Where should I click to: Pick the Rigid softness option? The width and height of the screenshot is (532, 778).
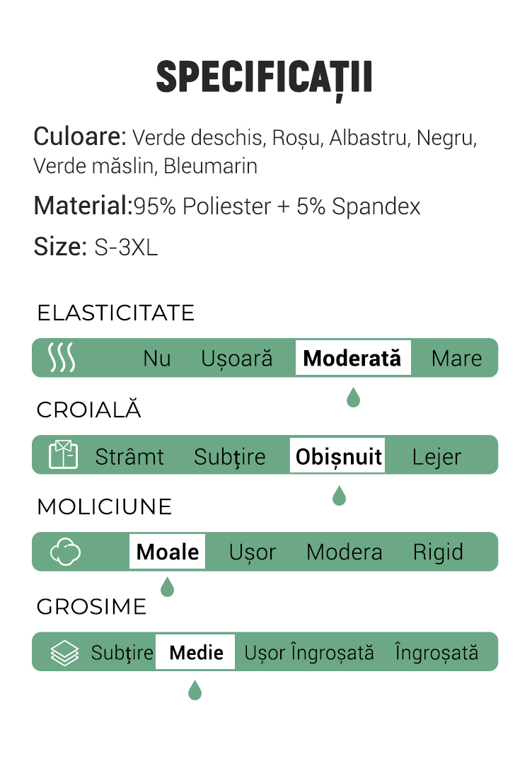pyautogui.click(x=438, y=552)
